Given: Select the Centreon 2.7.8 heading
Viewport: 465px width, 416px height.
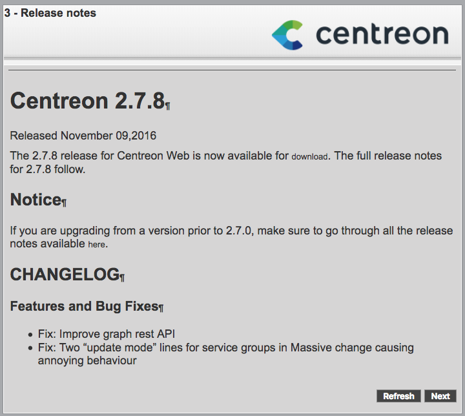Looking at the screenshot, I should click(x=87, y=101).
